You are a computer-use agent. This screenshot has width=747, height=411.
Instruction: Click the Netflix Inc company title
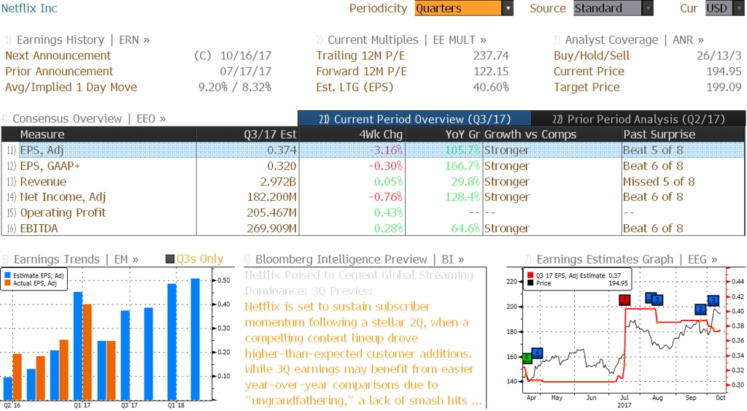pyautogui.click(x=29, y=8)
